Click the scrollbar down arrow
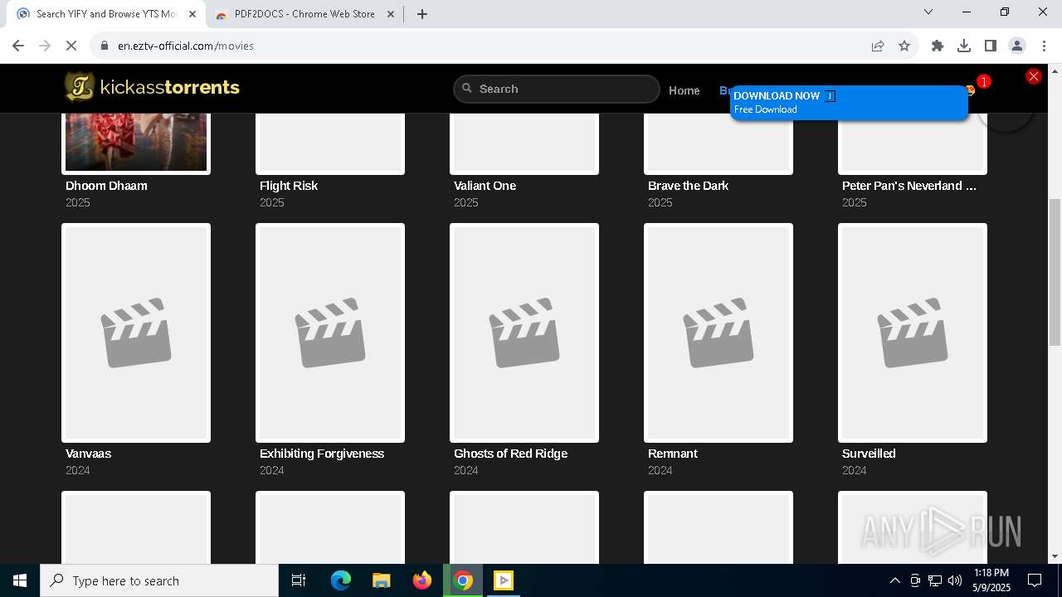Screen dimensions: 1062x597 (x=1055, y=556)
